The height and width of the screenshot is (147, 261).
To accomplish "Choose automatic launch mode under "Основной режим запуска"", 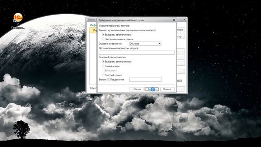I will pos(117,62).
